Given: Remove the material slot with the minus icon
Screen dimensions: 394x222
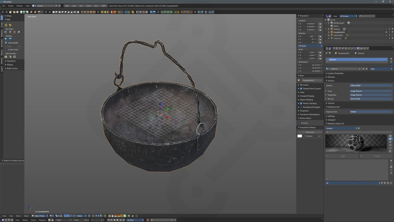Looking at the screenshot, I should click(391, 62).
